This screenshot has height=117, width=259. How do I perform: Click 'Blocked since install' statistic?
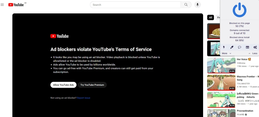pos(239,39)
